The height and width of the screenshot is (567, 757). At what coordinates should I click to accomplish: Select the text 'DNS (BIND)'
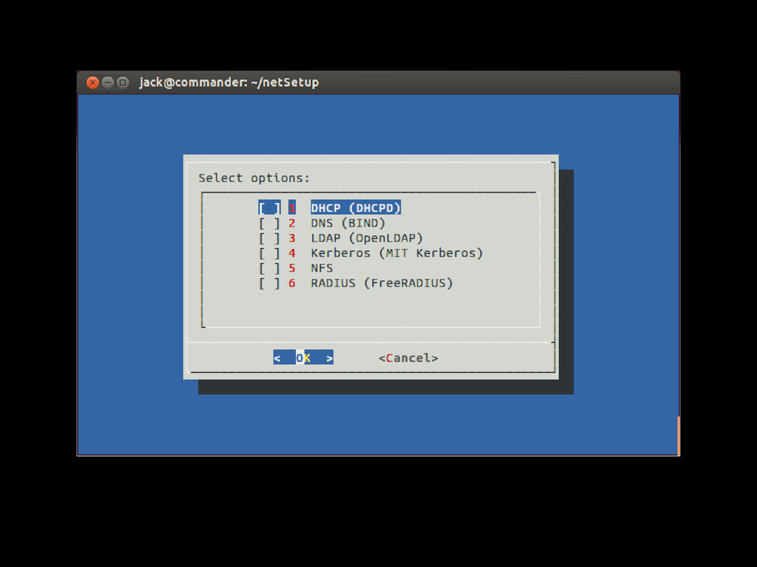pos(348,223)
